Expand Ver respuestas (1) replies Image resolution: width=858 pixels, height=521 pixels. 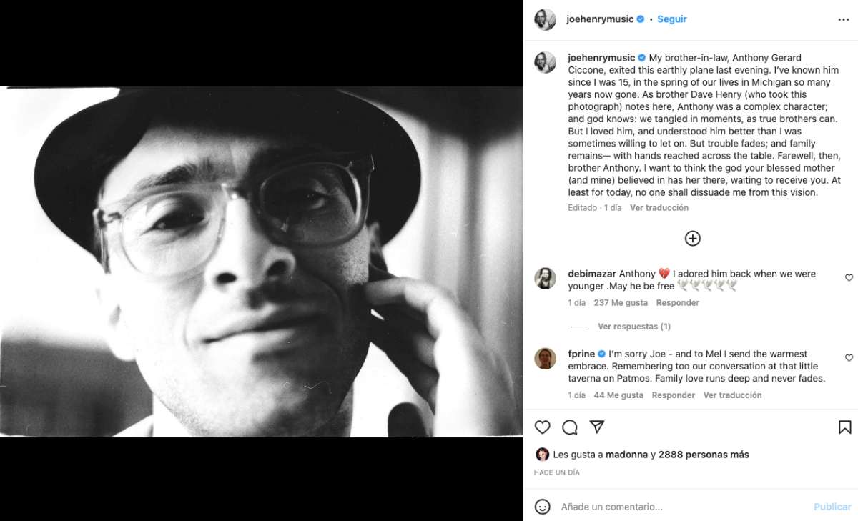[x=633, y=327]
